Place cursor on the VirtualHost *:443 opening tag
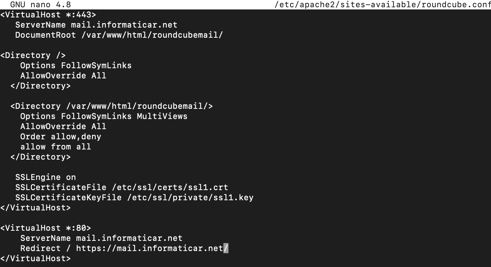 (x=48, y=15)
